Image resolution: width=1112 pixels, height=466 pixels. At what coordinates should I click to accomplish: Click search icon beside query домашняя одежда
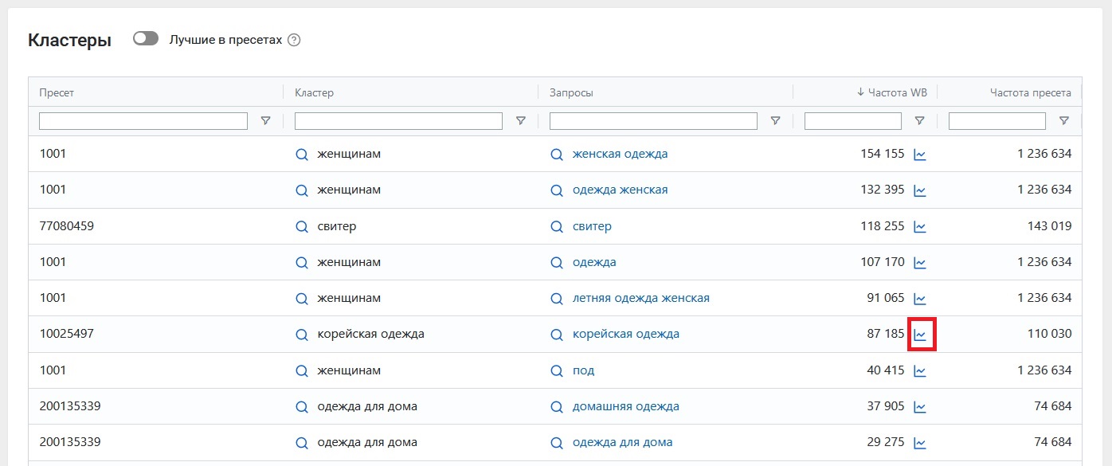click(x=557, y=406)
